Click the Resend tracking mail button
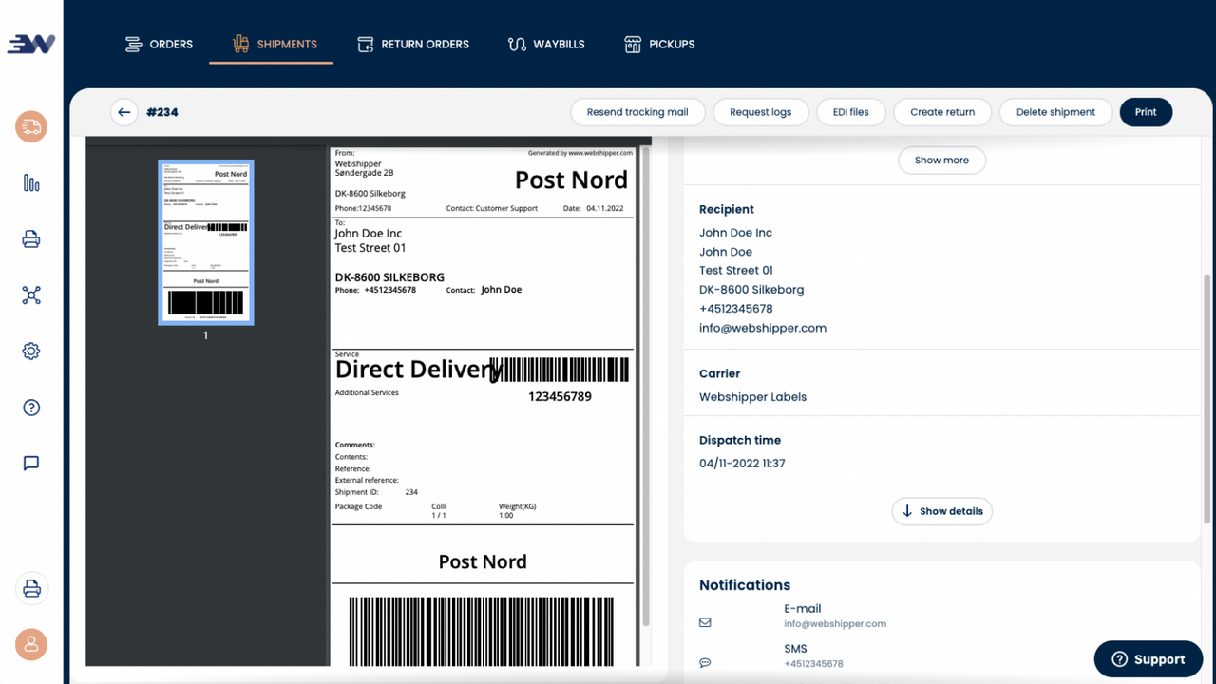This screenshot has width=1216, height=684. pos(637,112)
